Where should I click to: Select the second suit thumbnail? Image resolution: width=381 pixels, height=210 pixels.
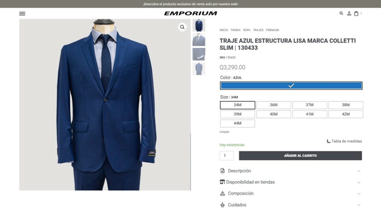pos(199,39)
